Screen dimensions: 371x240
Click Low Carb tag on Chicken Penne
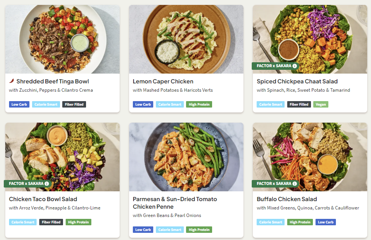click(143, 230)
